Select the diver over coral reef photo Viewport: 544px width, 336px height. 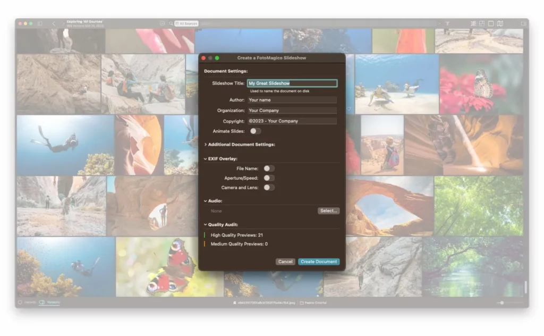tap(66, 267)
